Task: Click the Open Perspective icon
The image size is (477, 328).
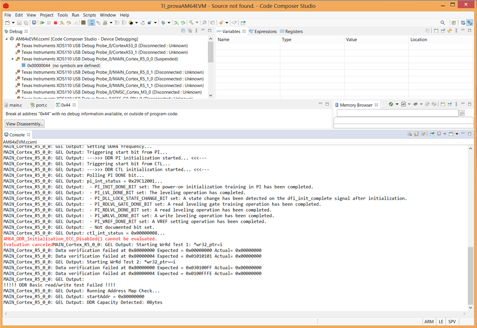Action: pyautogui.click(x=454, y=23)
